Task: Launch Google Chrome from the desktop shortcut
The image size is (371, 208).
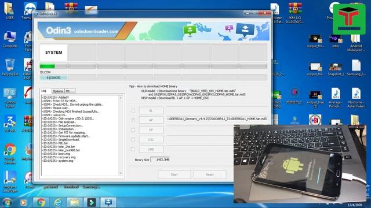Action: pos(10,153)
